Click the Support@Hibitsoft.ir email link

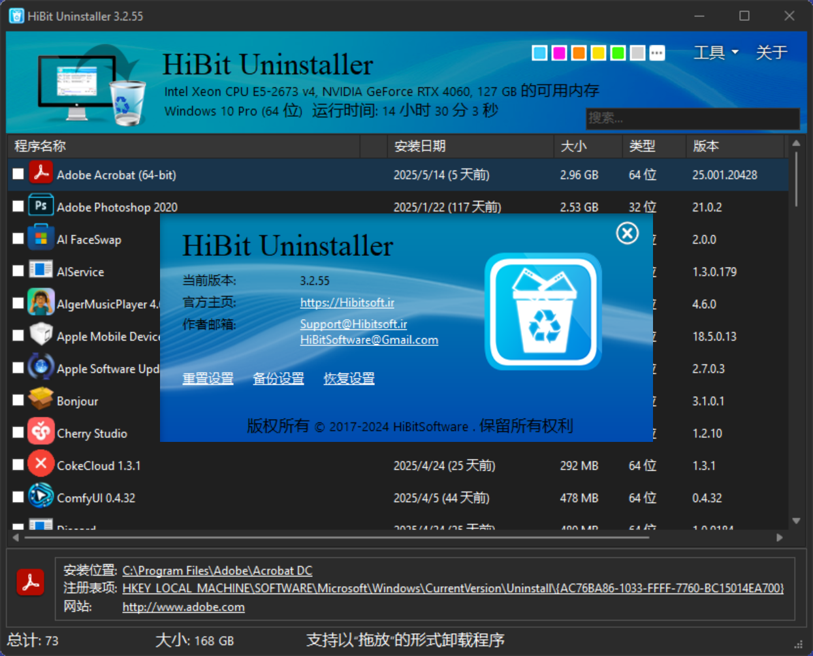tap(354, 324)
